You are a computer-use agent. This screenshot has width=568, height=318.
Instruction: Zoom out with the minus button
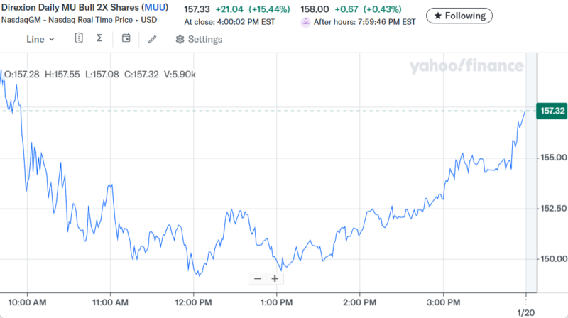pos(257,278)
